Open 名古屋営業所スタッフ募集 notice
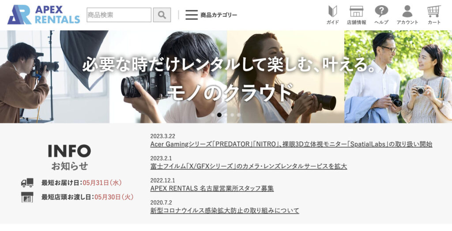 212,188
